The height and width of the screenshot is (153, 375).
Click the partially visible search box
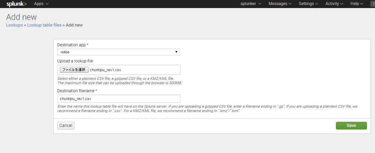[373, 4]
